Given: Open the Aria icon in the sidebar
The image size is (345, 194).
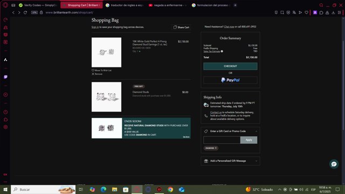Looking at the screenshot, I should point(5,60).
